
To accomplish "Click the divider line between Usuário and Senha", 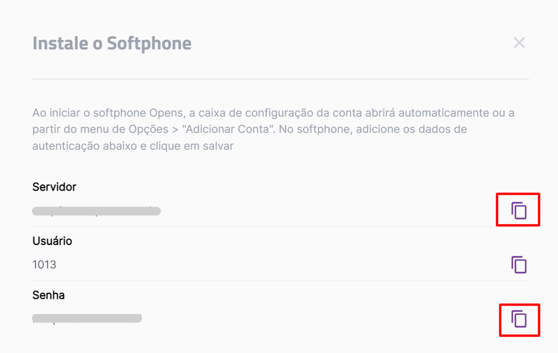I will (281, 281).
